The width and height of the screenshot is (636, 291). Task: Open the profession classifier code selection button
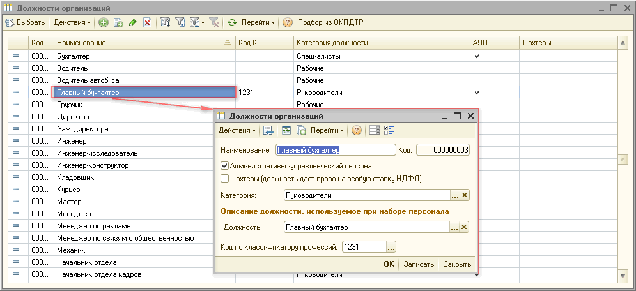click(391, 246)
